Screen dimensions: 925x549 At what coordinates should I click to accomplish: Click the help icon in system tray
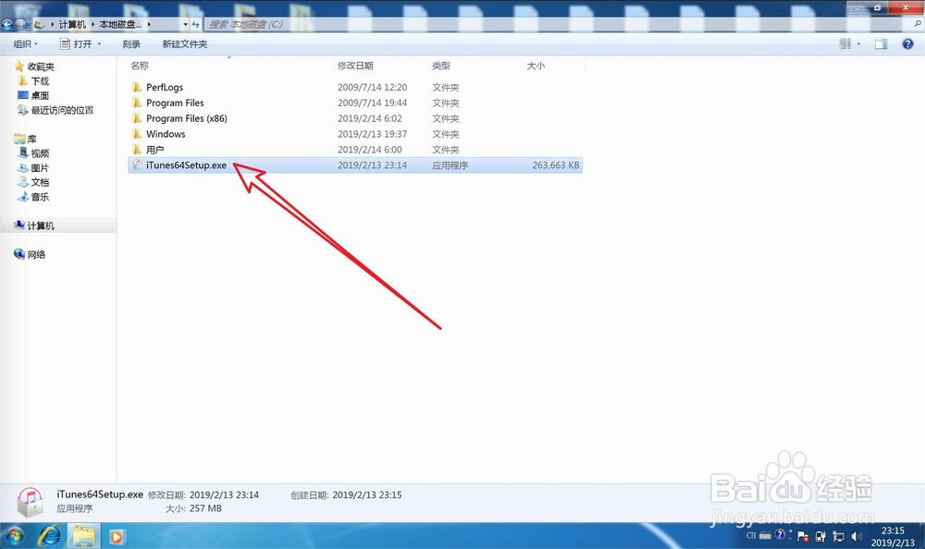(x=780, y=535)
